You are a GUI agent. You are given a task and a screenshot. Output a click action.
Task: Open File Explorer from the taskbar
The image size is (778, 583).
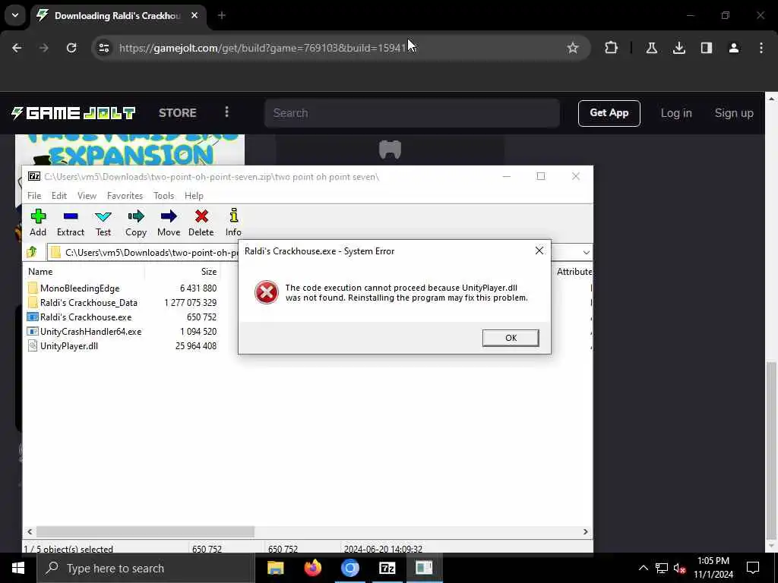(x=275, y=568)
